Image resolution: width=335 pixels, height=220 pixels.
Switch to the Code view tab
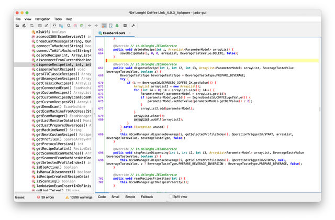(102, 197)
